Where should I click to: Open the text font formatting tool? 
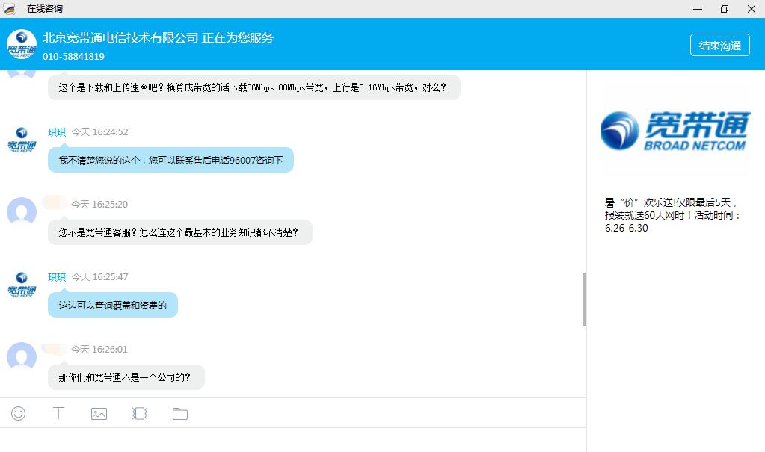(58, 413)
